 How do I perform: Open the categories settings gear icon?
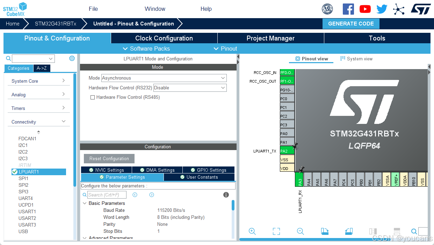pyautogui.click(x=72, y=58)
